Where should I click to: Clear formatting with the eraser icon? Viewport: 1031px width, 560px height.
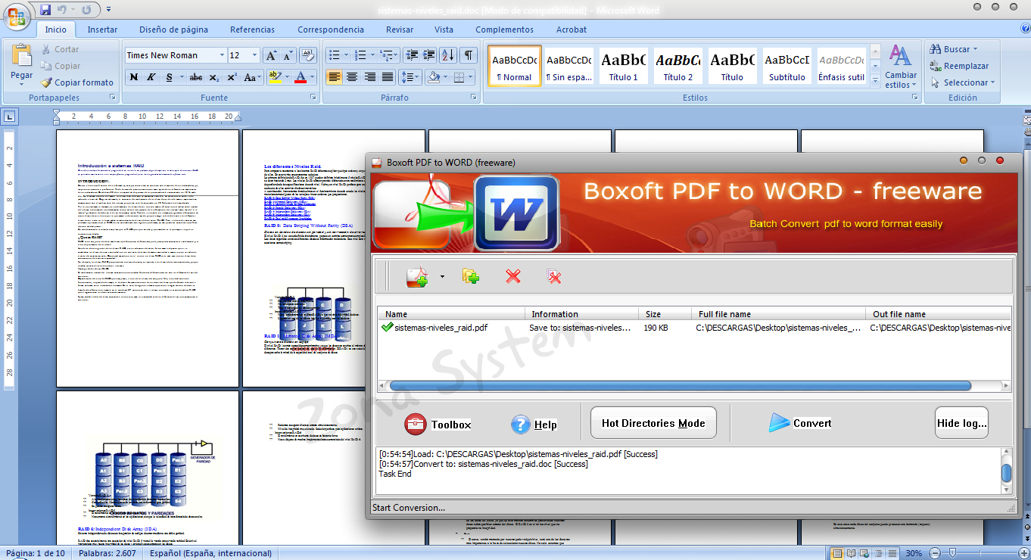307,55
